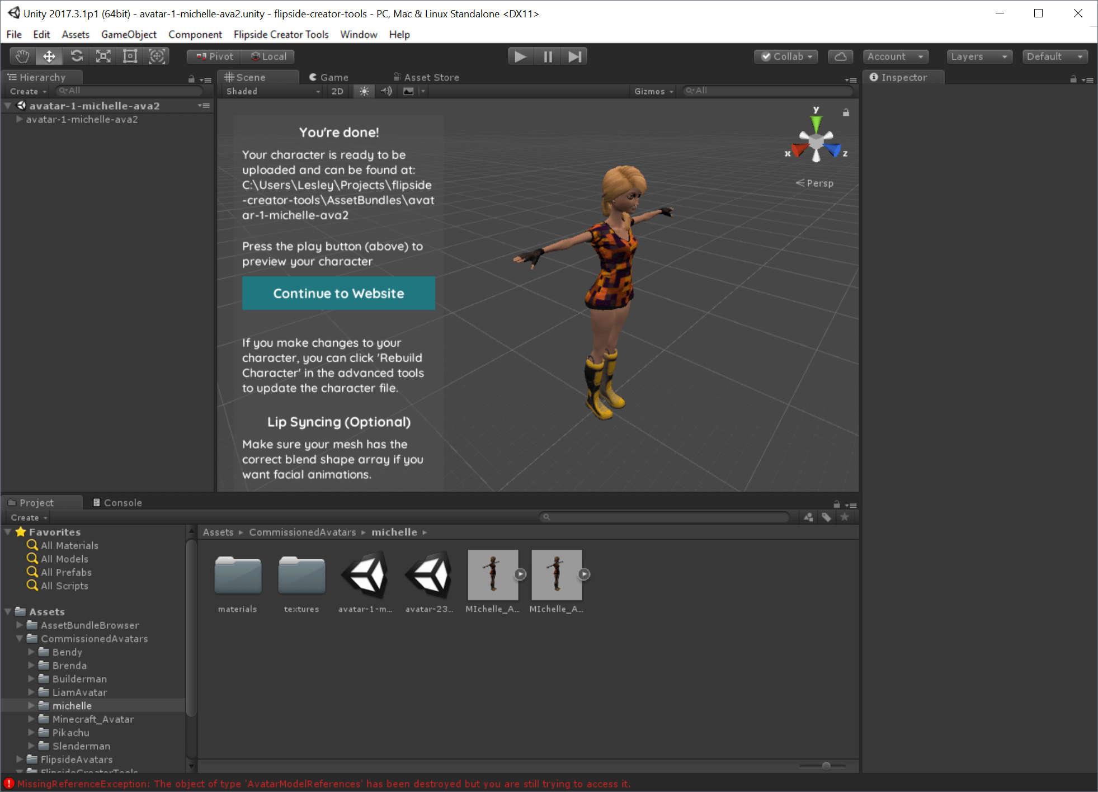This screenshot has width=1098, height=792.
Task: Click the Search by Type icon
Action: [x=809, y=517]
